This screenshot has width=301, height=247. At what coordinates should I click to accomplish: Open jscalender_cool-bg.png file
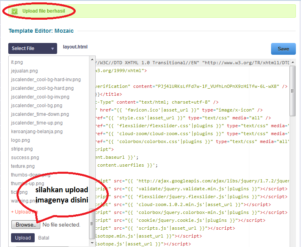pyautogui.click(x=37, y=106)
